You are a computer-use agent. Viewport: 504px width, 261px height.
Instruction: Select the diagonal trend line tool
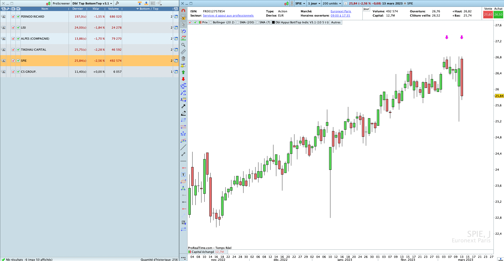[183, 147]
